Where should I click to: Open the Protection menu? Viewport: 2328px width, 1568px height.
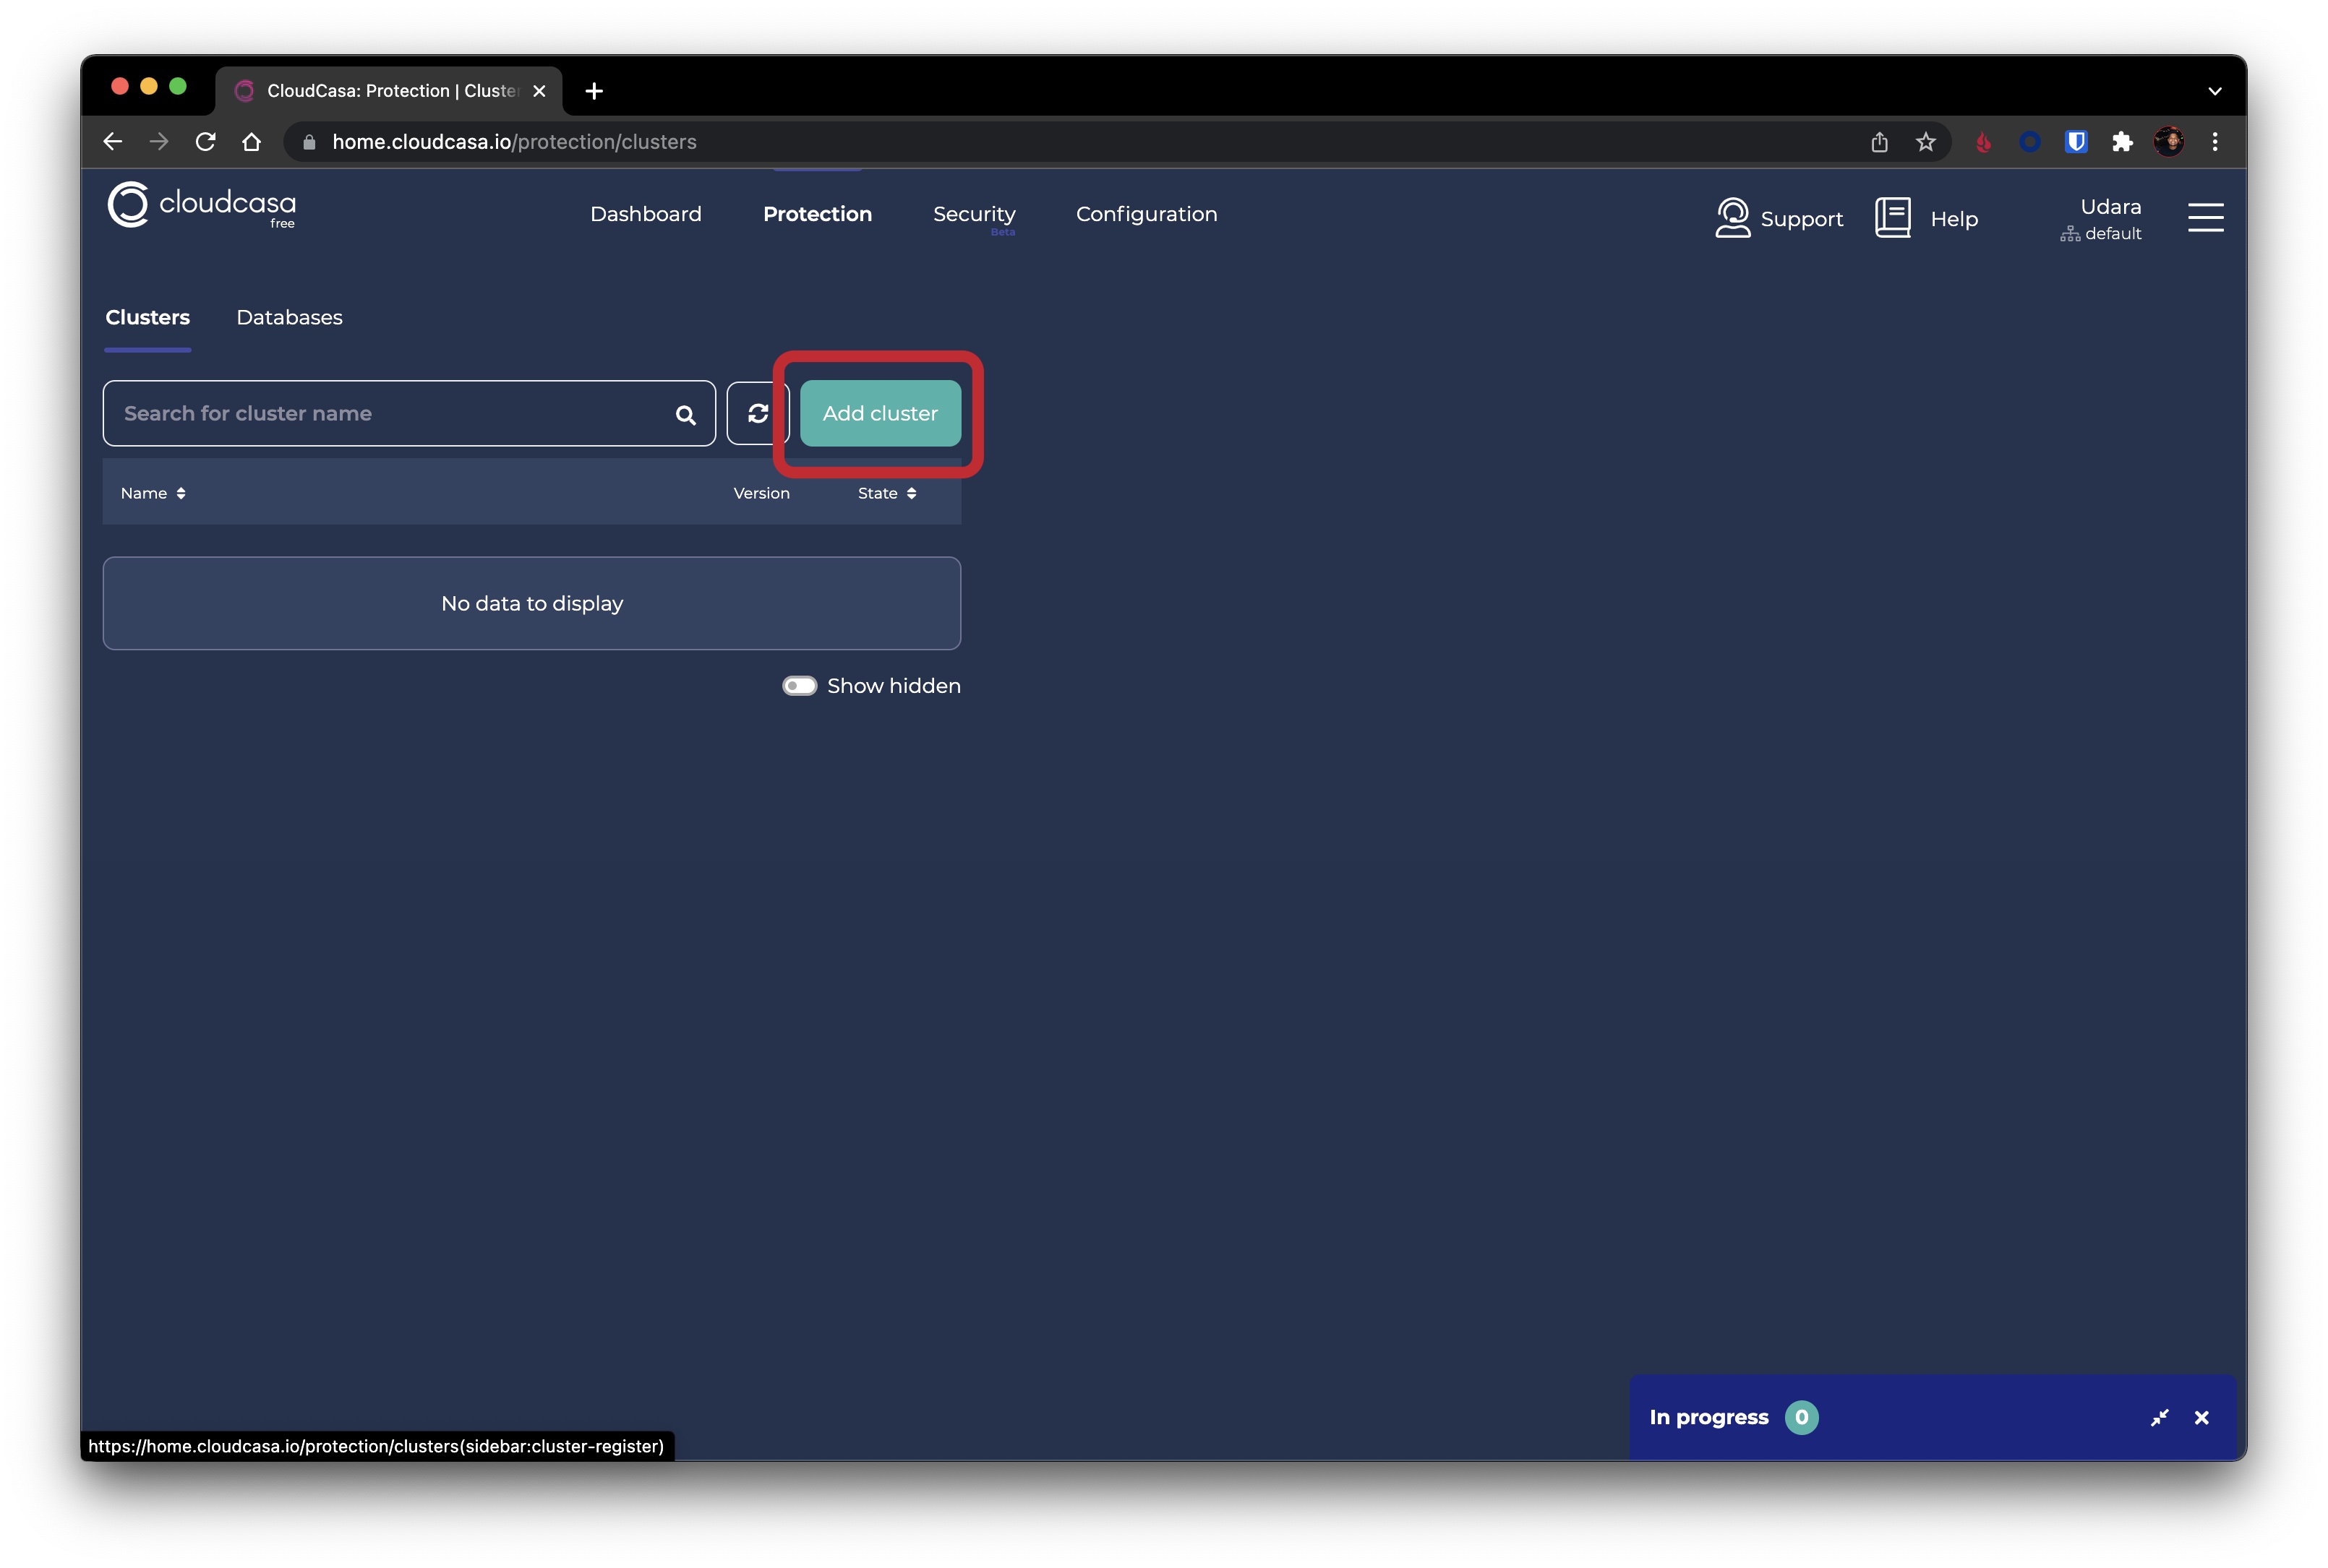point(818,214)
